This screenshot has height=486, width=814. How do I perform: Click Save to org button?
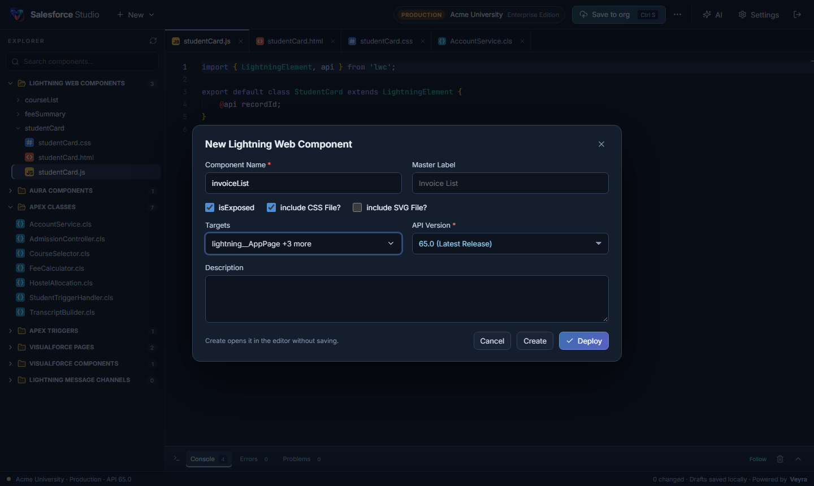tap(618, 15)
